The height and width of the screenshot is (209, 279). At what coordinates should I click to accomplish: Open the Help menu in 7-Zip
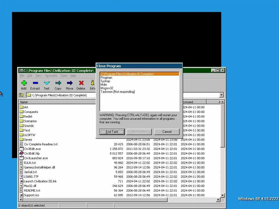click(73, 76)
